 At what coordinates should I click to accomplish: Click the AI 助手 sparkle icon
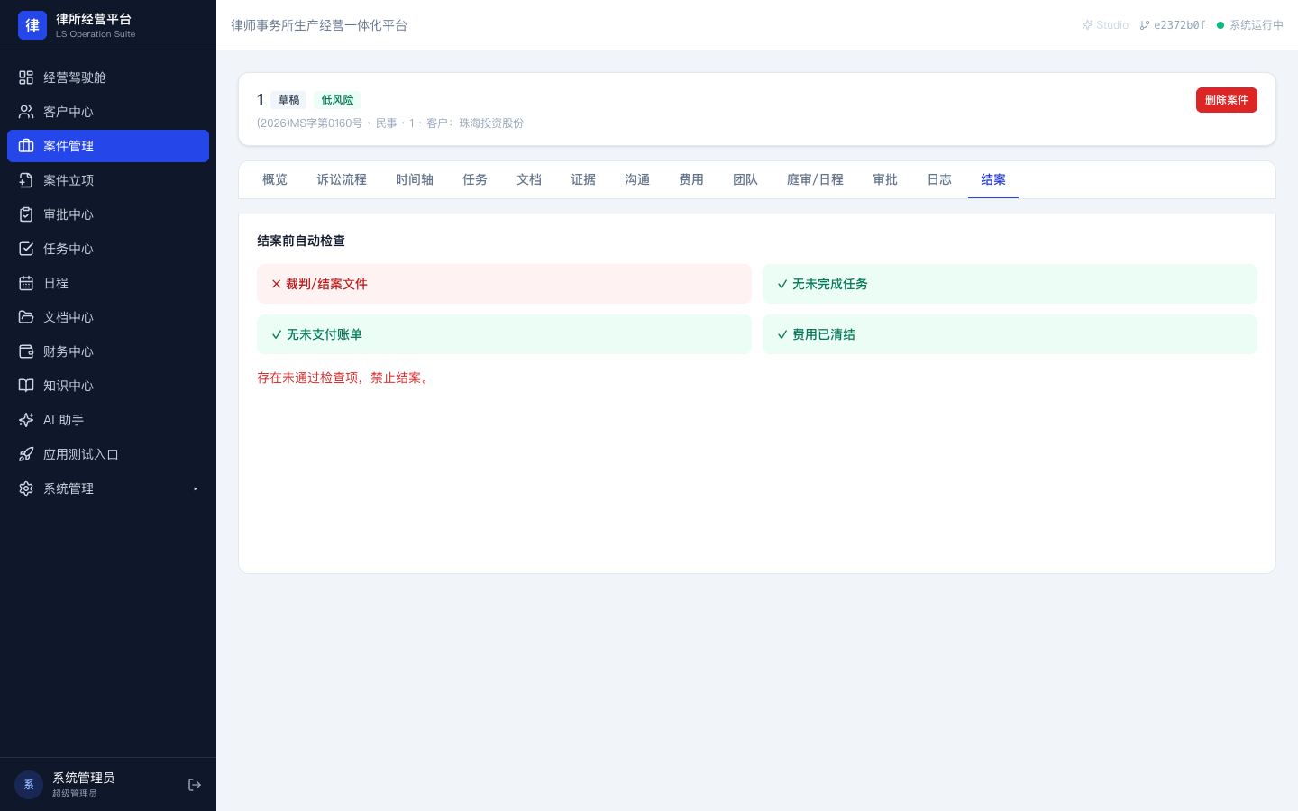(x=26, y=420)
